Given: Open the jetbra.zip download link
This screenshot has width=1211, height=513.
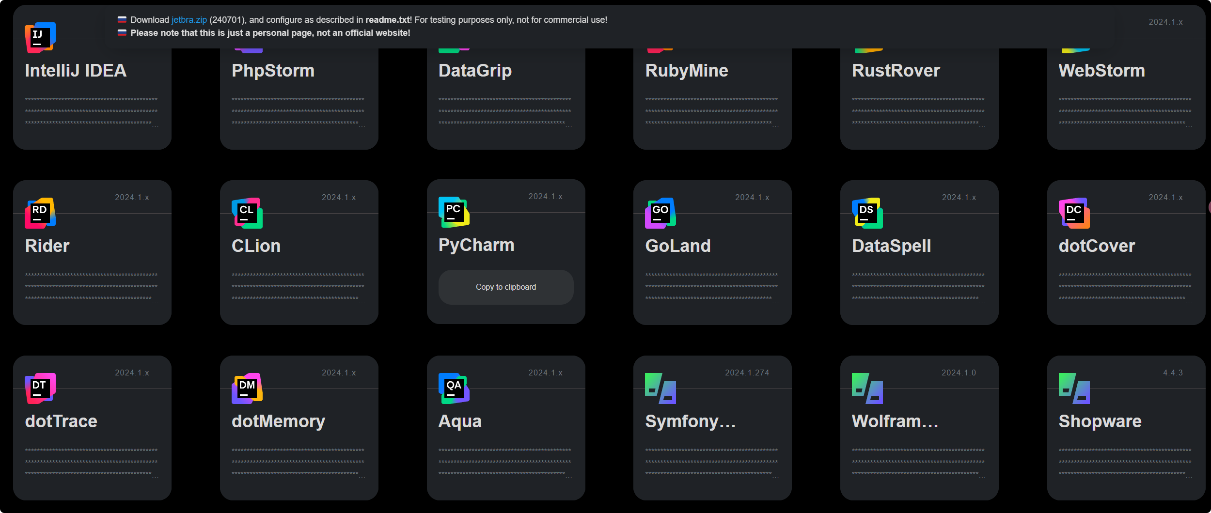Looking at the screenshot, I should [x=189, y=20].
